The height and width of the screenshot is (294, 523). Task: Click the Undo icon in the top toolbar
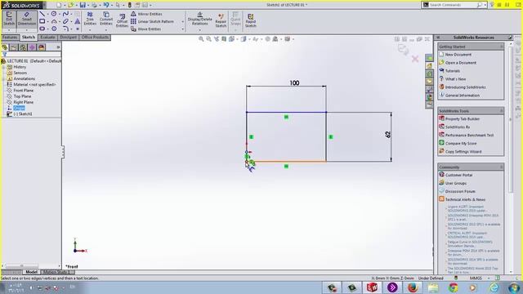coord(105,5)
